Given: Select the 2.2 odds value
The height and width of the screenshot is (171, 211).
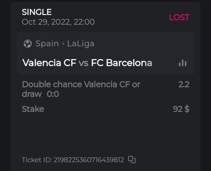Looking at the screenshot, I should coord(184,84).
